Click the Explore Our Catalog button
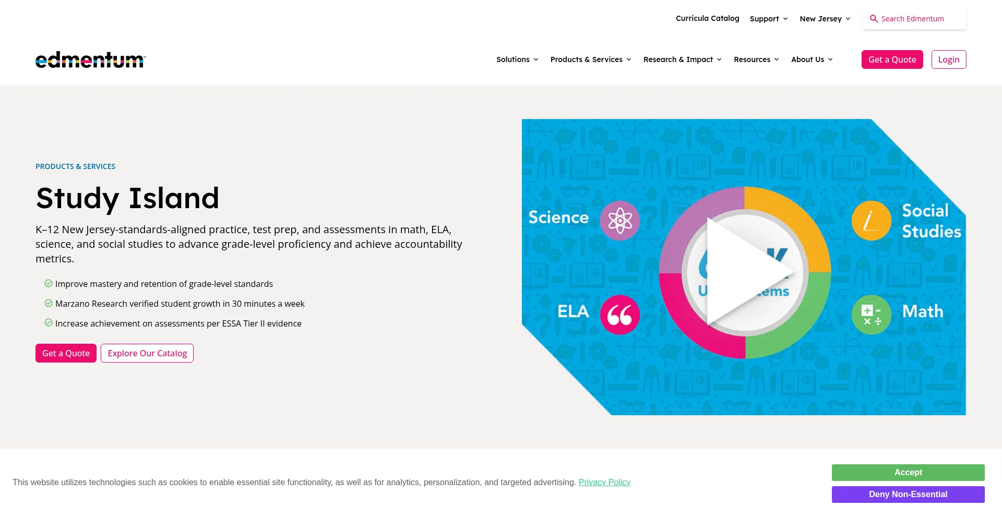 tap(147, 353)
